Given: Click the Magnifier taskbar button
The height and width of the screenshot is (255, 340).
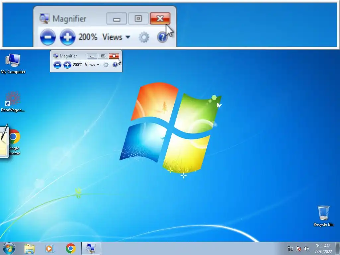Looking at the screenshot, I should [91, 248].
